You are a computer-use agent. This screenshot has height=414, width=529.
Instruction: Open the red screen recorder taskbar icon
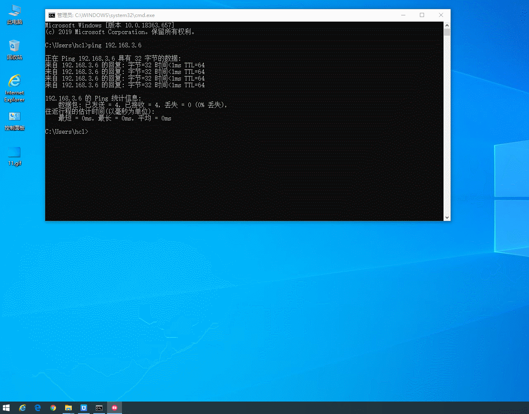115,408
